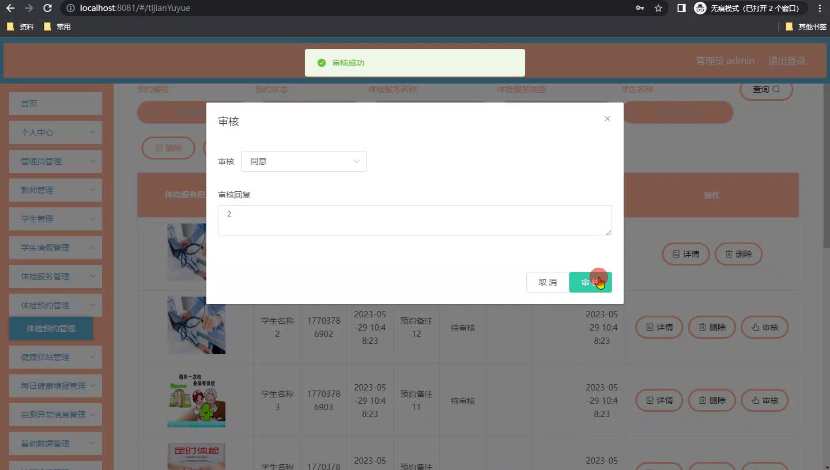Expand the 管理员管理 sidebar menu
Viewport: 830px width, 470px height.
[x=55, y=161]
